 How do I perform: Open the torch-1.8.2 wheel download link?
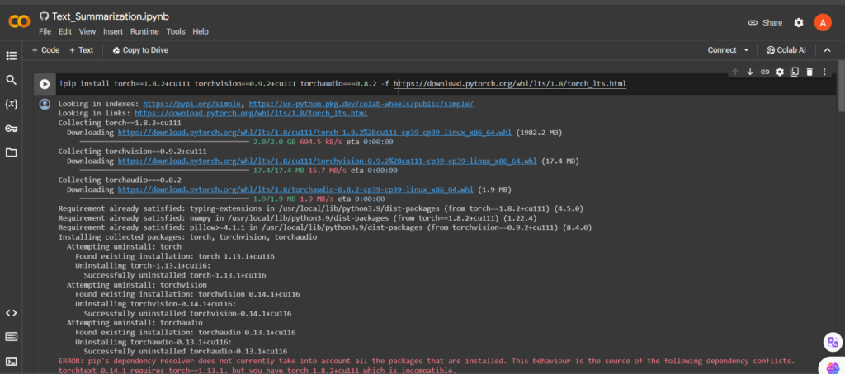point(314,133)
